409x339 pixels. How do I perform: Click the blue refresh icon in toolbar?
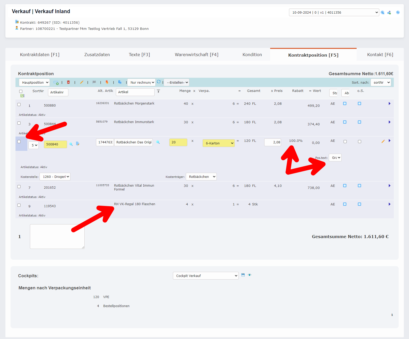pos(159,82)
